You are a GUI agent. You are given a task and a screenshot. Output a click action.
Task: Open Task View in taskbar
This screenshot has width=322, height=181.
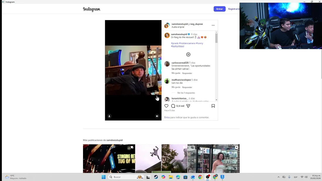click(x=148, y=177)
